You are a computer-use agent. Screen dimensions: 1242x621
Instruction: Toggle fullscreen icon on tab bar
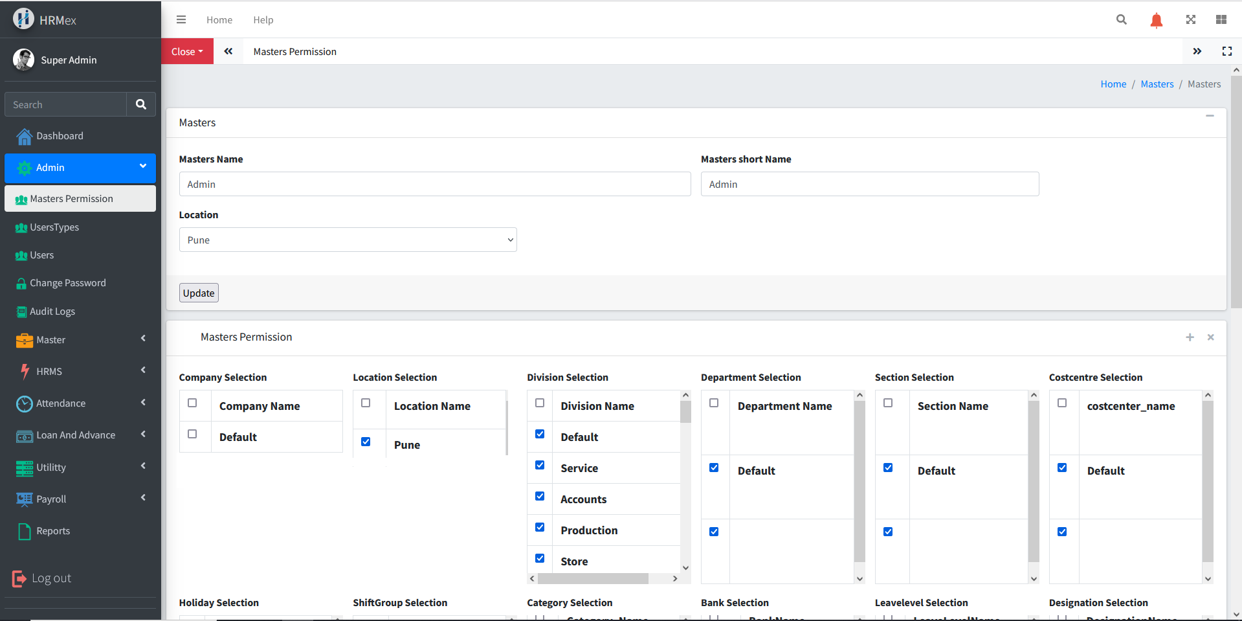pos(1226,51)
